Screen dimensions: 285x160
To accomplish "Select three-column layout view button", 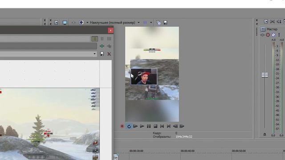I will (109, 39).
